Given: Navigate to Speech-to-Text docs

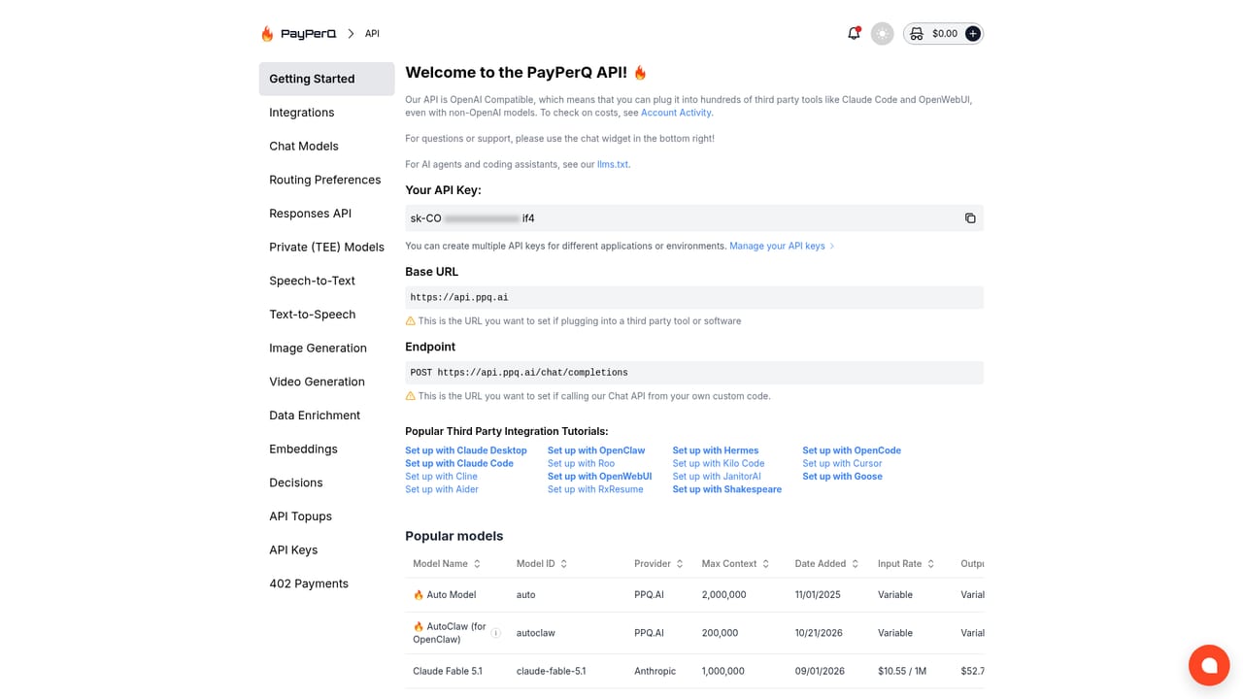Looking at the screenshot, I should [326, 281].
